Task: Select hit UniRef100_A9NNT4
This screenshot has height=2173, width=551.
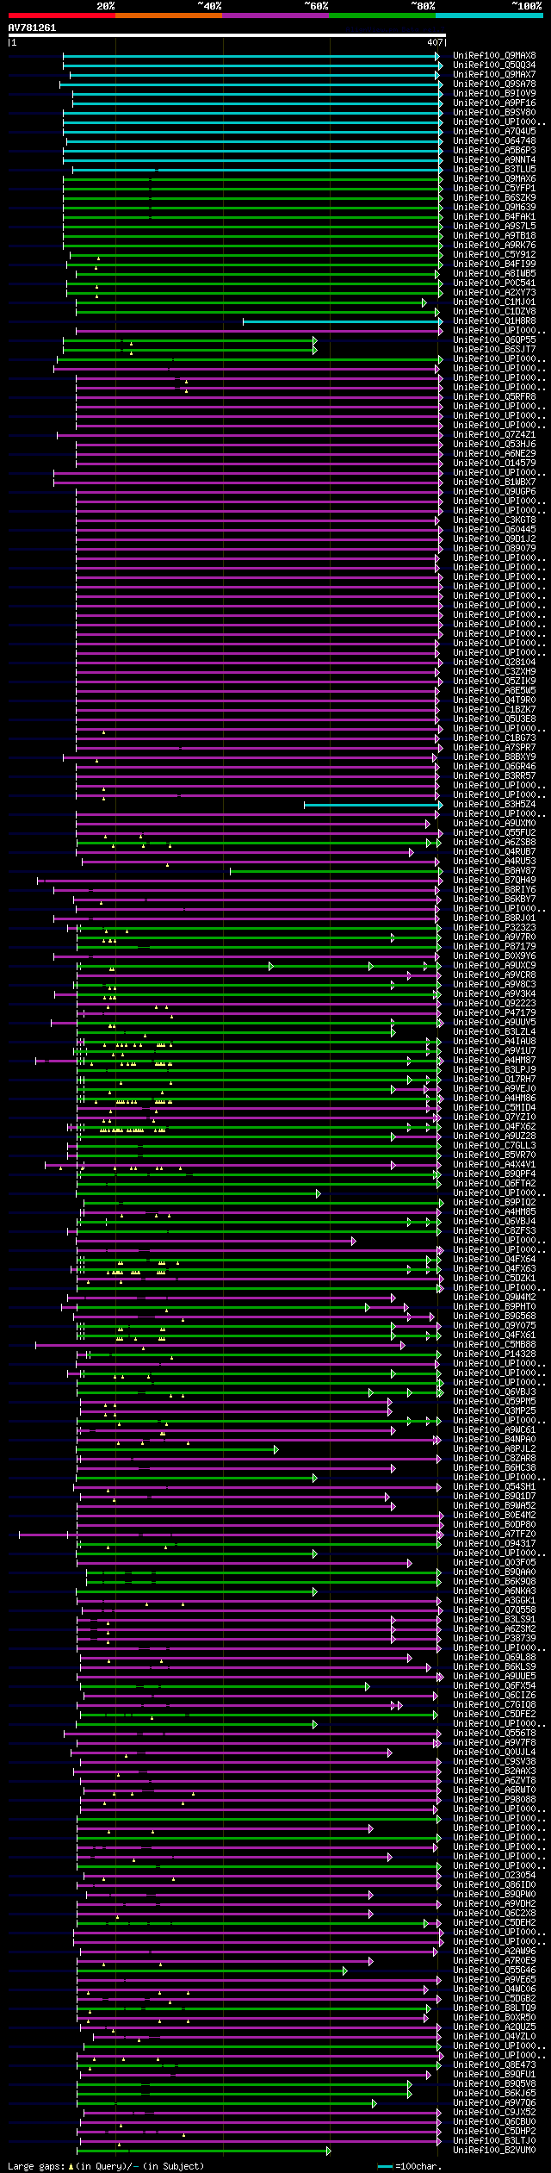Action: click(494, 160)
